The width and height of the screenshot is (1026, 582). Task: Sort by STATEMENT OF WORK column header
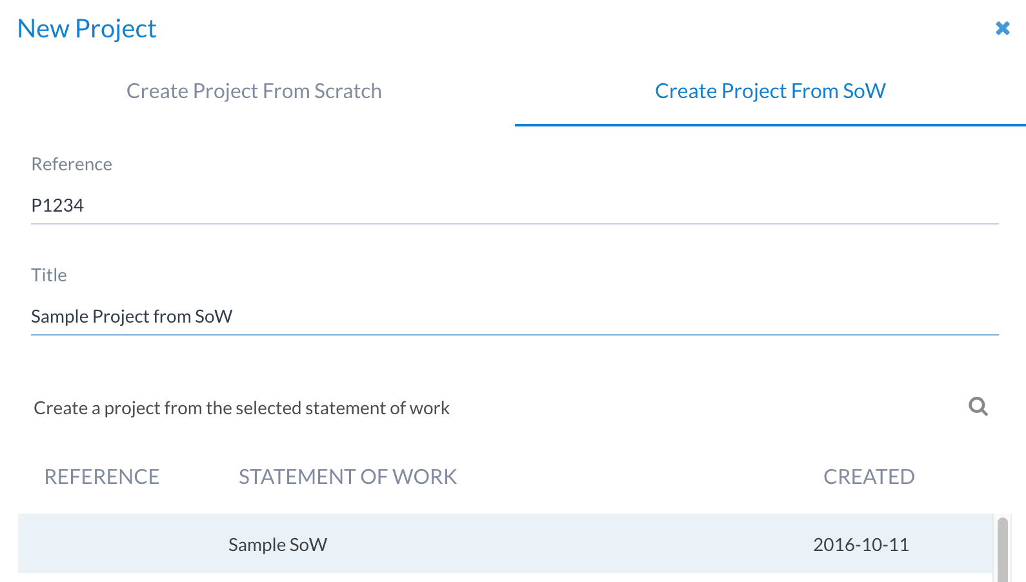click(348, 477)
